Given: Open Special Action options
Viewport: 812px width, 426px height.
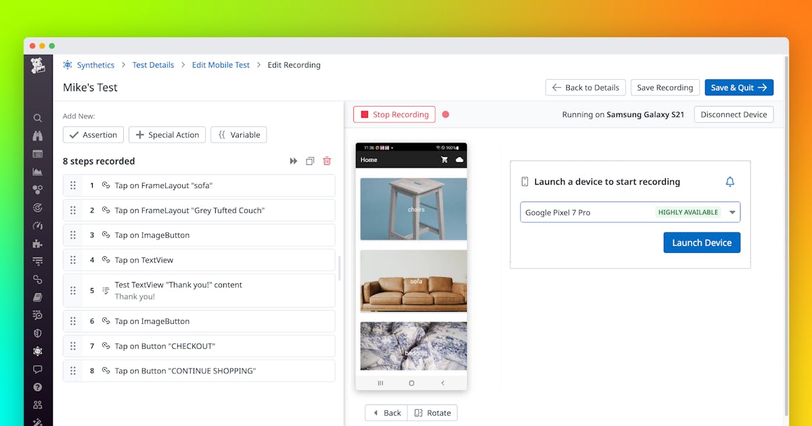Looking at the screenshot, I should click(167, 135).
